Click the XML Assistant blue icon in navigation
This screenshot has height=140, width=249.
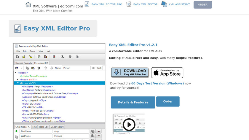164,4
